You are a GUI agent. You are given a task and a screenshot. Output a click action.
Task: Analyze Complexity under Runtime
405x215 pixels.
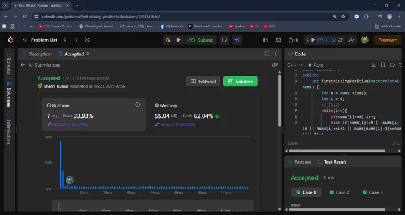pos(68,124)
